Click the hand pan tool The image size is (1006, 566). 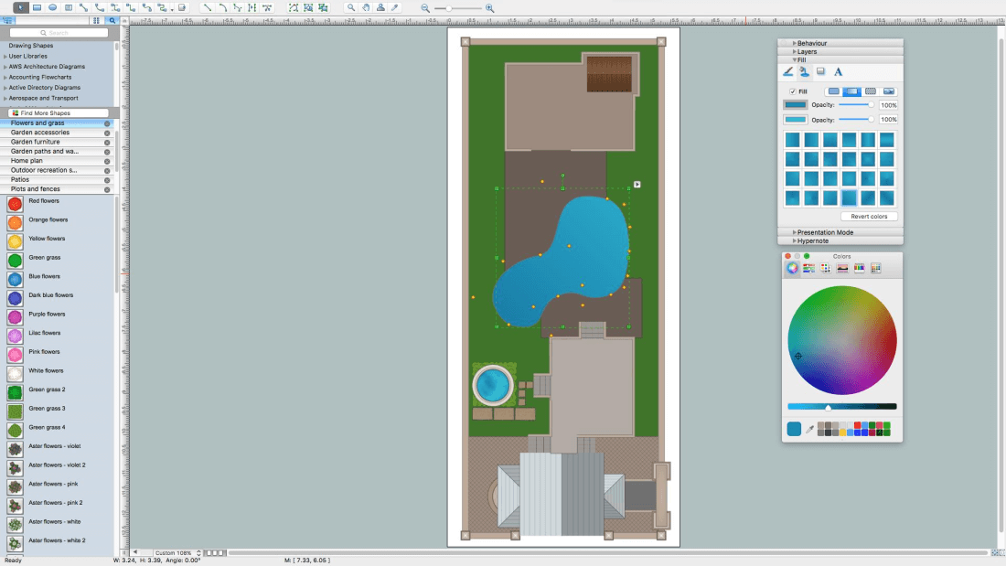[366, 7]
